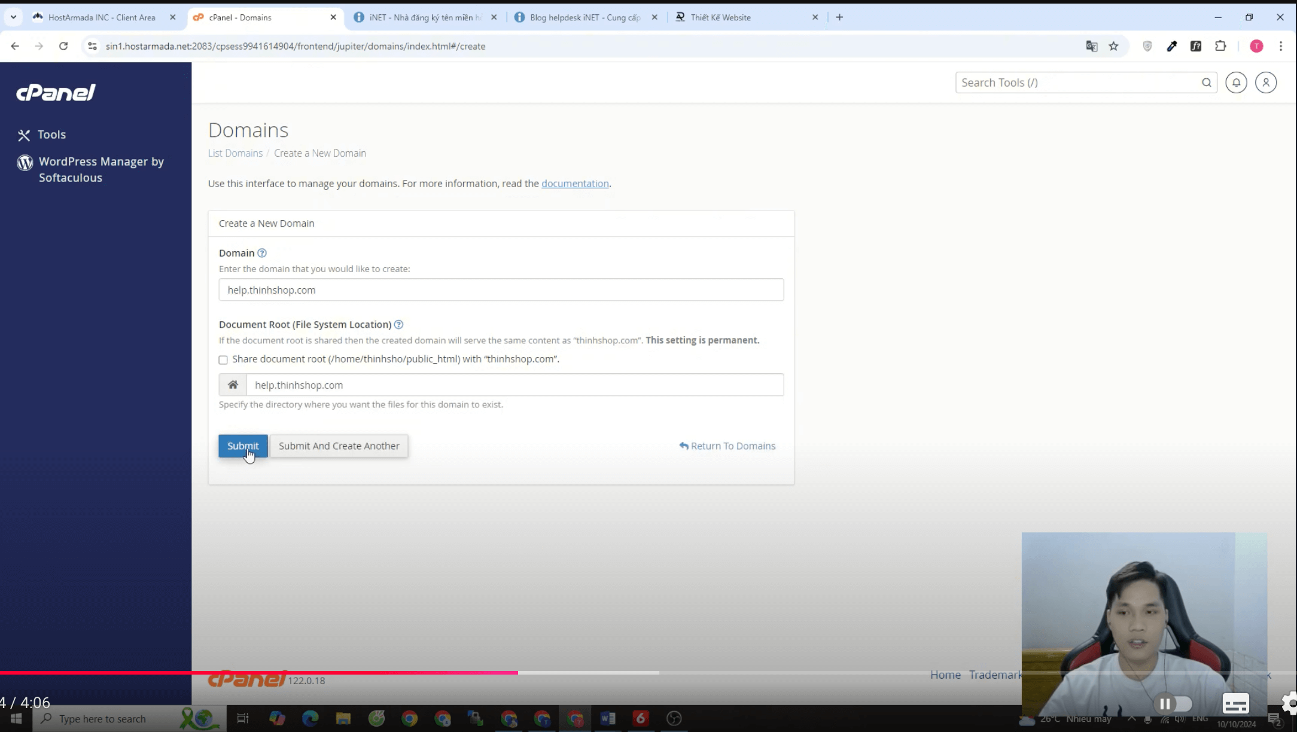Open Chrome's three-dot menu
The height and width of the screenshot is (732, 1297).
(x=1281, y=46)
